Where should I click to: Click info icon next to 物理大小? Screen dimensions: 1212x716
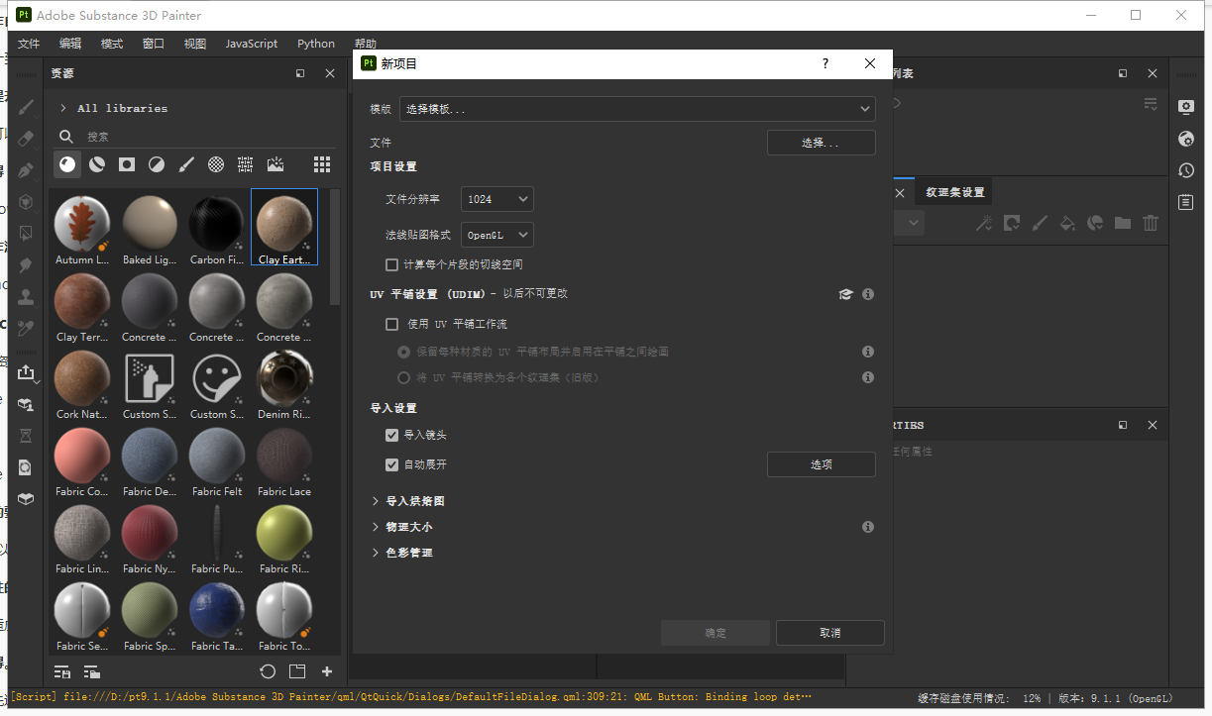tap(868, 527)
